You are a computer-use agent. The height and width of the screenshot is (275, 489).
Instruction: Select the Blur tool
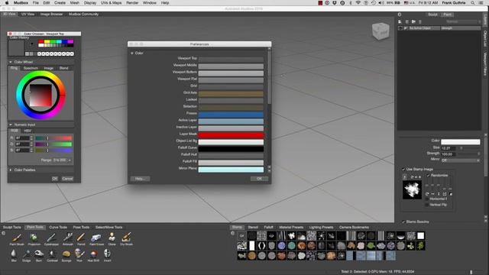pos(14,254)
